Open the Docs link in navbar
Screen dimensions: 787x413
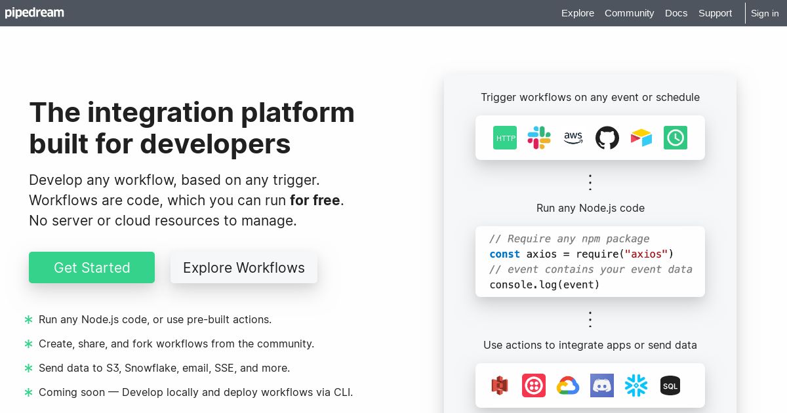[x=676, y=13]
